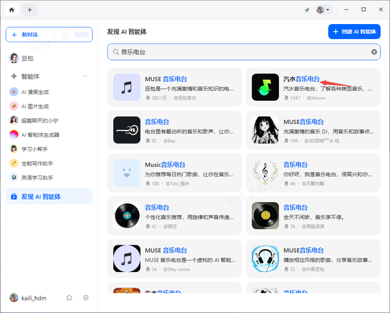This screenshot has height=313, width=390.
Task: Collapse the 智能体 sidebar section
Action: (x=85, y=76)
